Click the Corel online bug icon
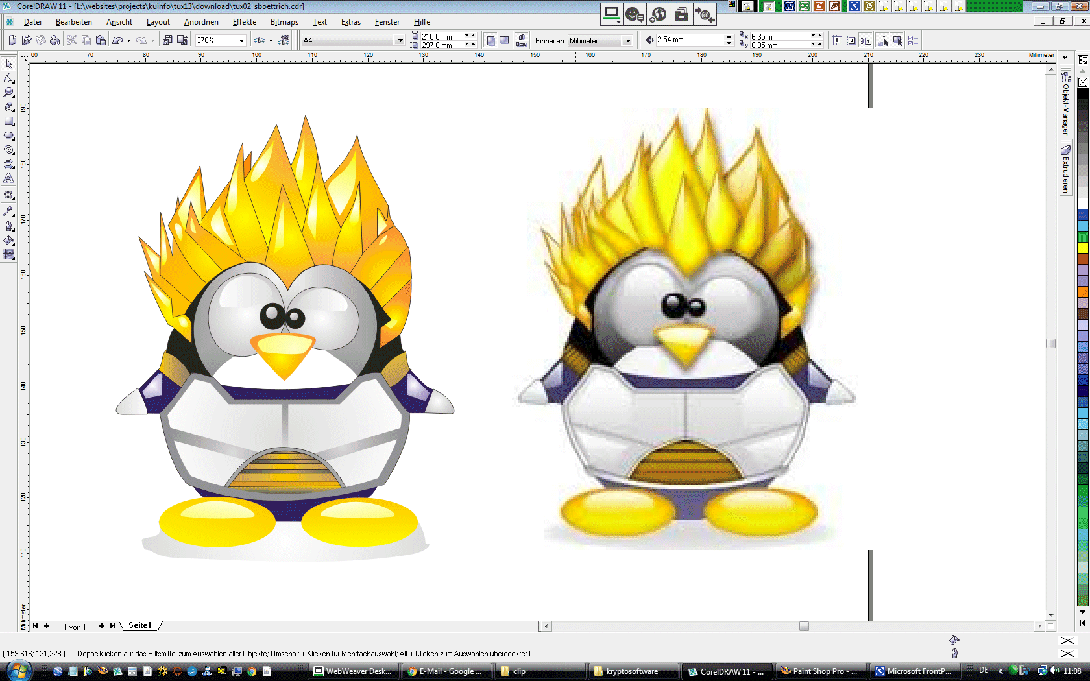The image size is (1090, 681). tap(284, 40)
